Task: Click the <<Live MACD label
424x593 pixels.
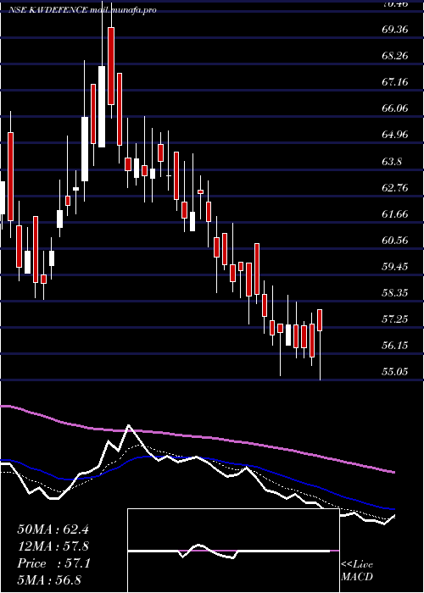Action: point(357,570)
